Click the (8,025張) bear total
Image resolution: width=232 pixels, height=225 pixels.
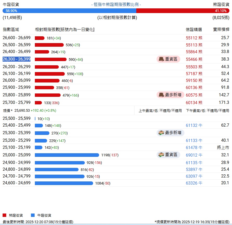pos(221,17)
